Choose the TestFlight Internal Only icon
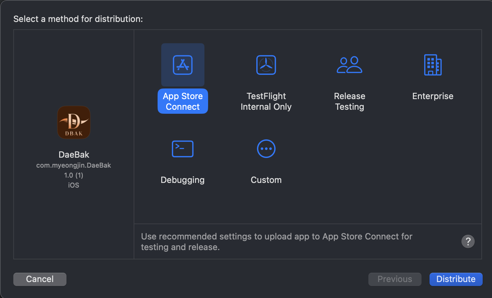This screenshot has width=492, height=298. (266, 65)
